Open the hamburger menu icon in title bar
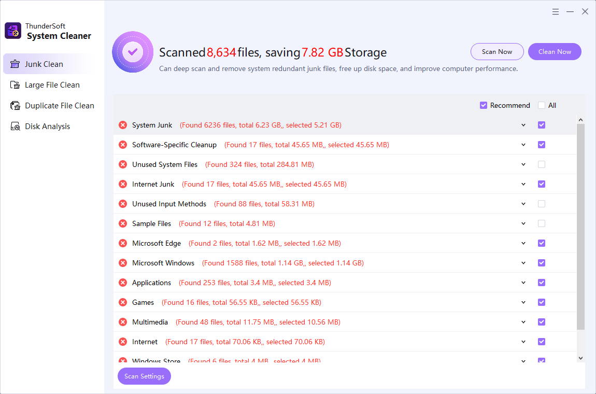The height and width of the screenshot is (394, 596). pyautogui.click(x=556, y=11)
